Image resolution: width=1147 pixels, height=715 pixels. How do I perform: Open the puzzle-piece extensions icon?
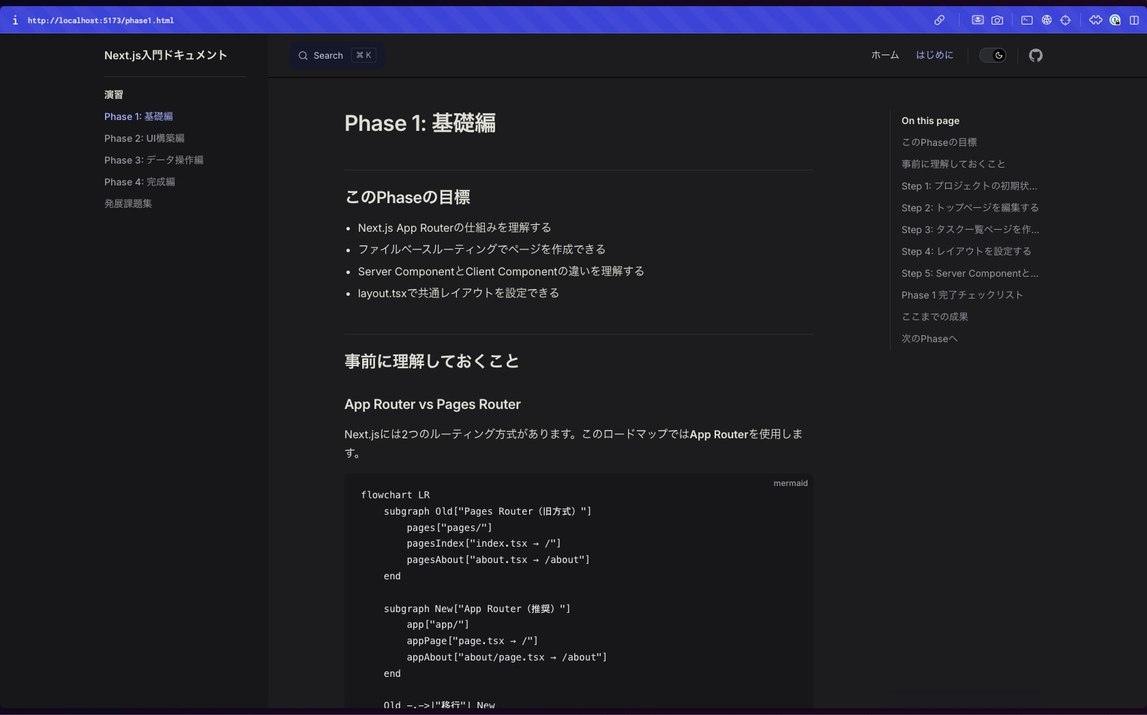pyautogui.click(x=1095, y=20)
